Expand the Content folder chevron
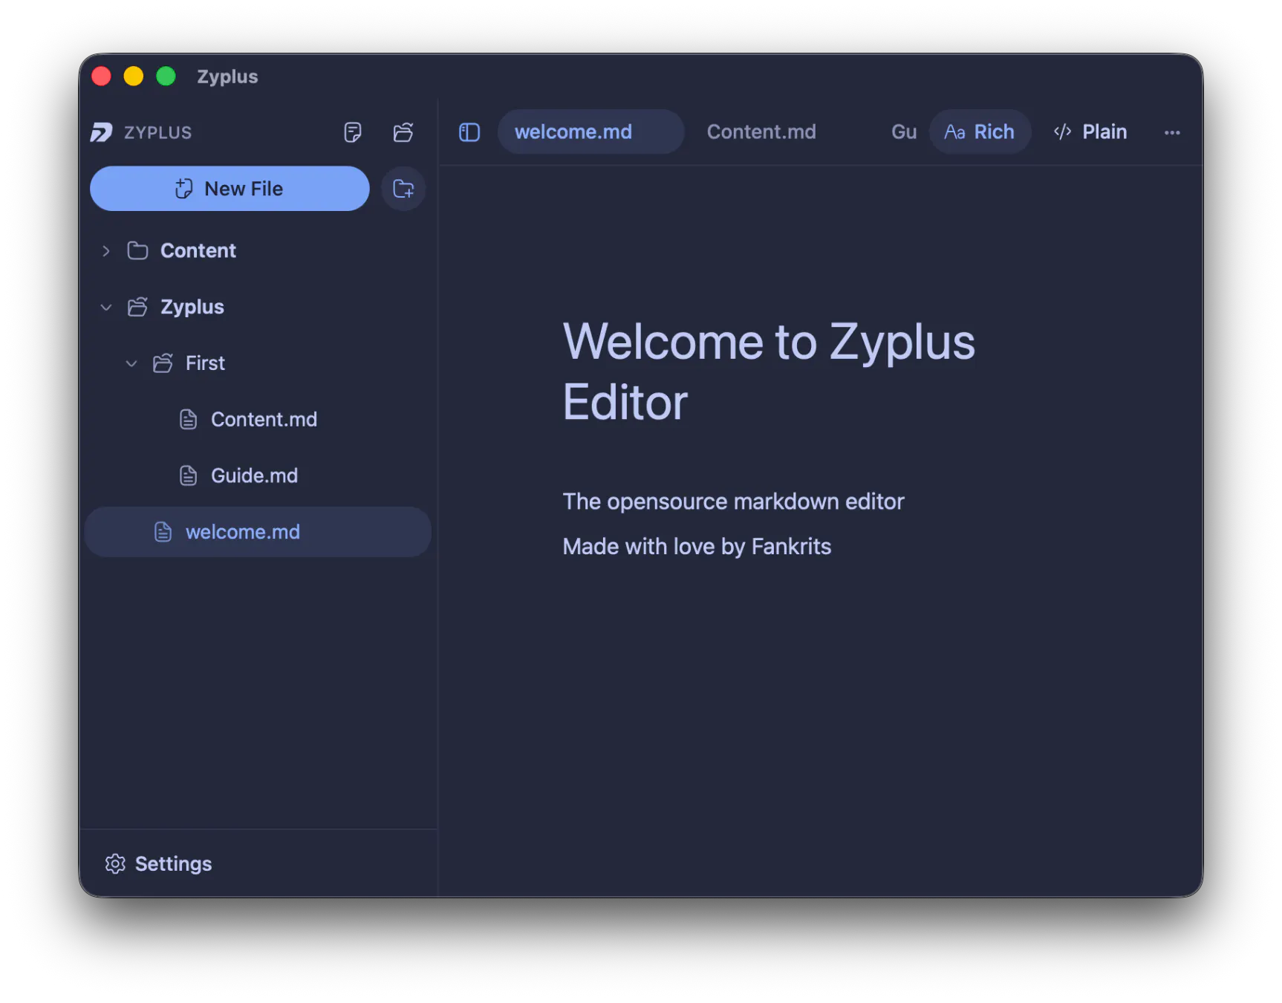The height and width of the screenshot is (1003, 1282). [106, 251]
